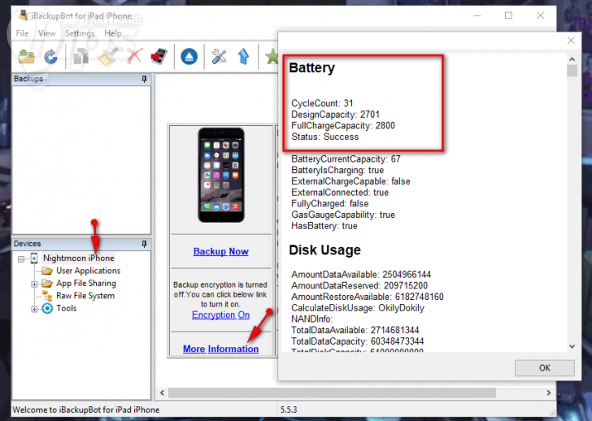This screenshot has height=421, width=592.
Task: Open the View menu
Action: (47, 33)
